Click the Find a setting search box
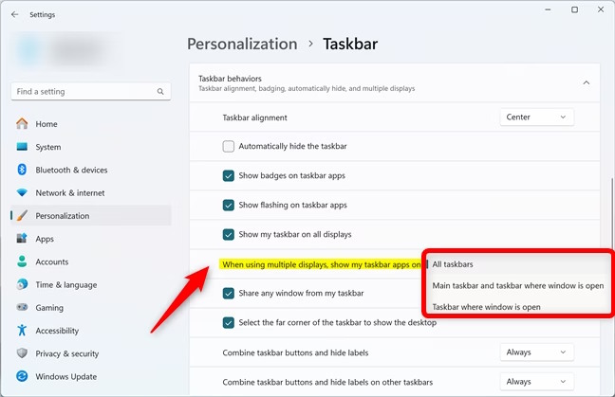 click(91, 91)
